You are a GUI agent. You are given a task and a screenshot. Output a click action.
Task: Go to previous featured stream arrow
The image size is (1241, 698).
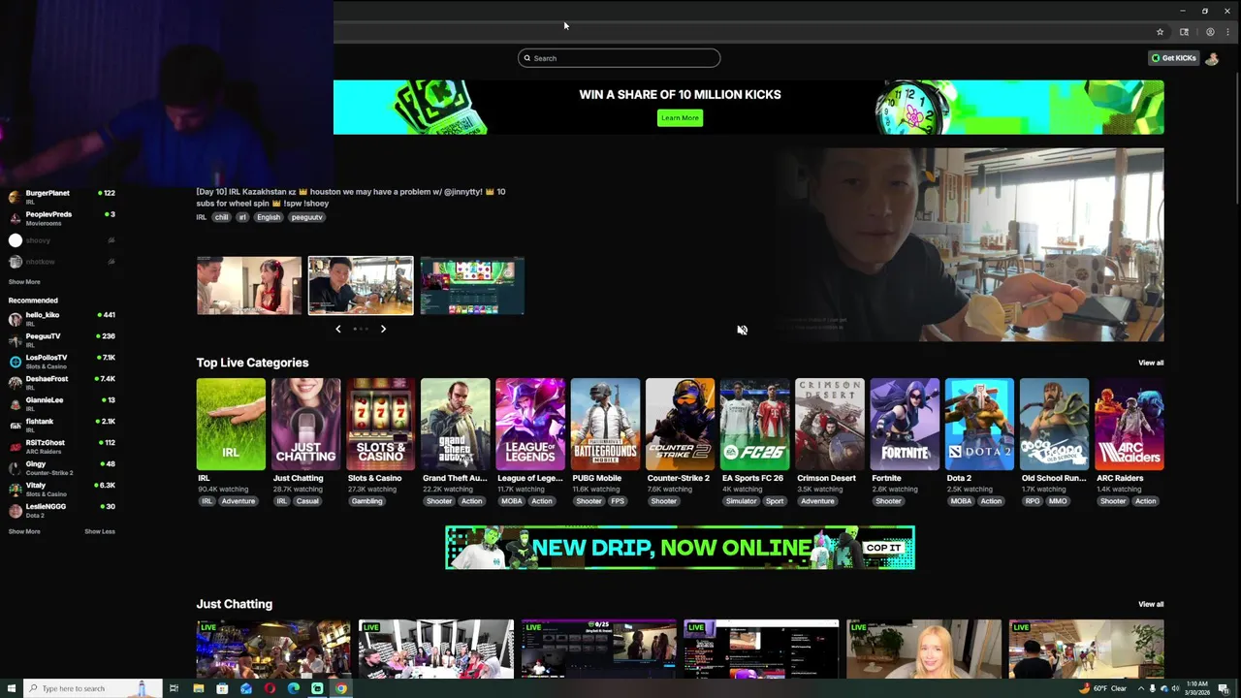pyautogui.click(x=338, y=329)
